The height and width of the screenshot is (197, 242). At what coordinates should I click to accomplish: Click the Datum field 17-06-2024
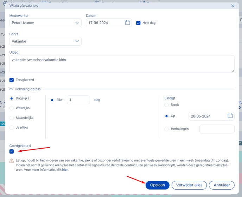(109, 23)
